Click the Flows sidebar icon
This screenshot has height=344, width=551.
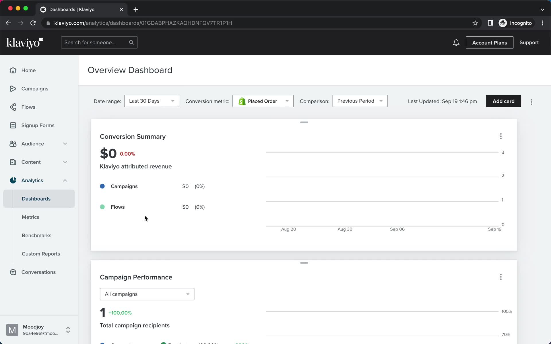tap(13, 107)
